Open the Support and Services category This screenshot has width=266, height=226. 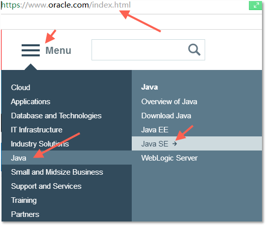pyautogui.click(x=46, y=186)
